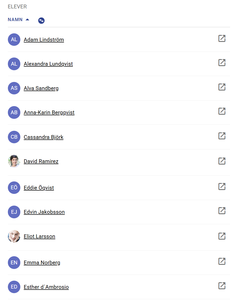Click Eliot Larsson's profile photo
Screen dimensions: 242x300
14,236
